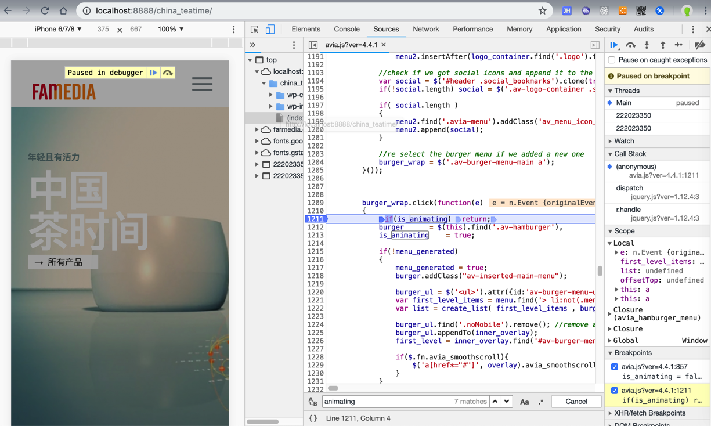Disable the avia.js line 857 breakpoint

coord(615,367)
